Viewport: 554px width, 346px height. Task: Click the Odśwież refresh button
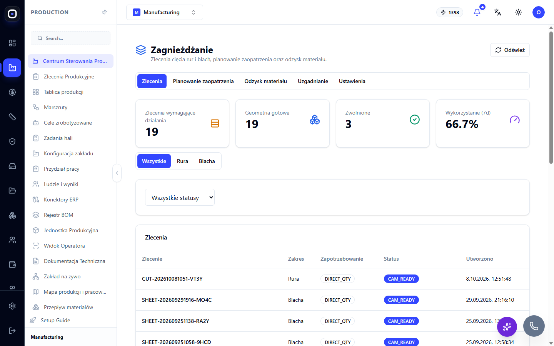510,50
